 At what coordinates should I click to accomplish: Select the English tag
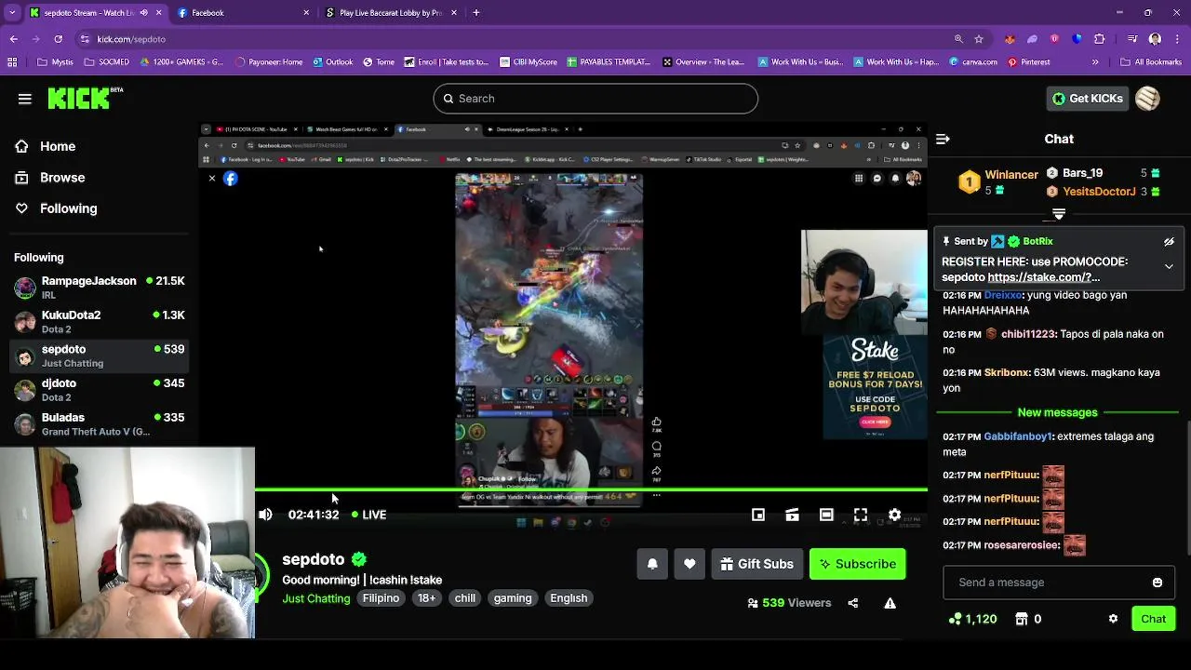569,598
